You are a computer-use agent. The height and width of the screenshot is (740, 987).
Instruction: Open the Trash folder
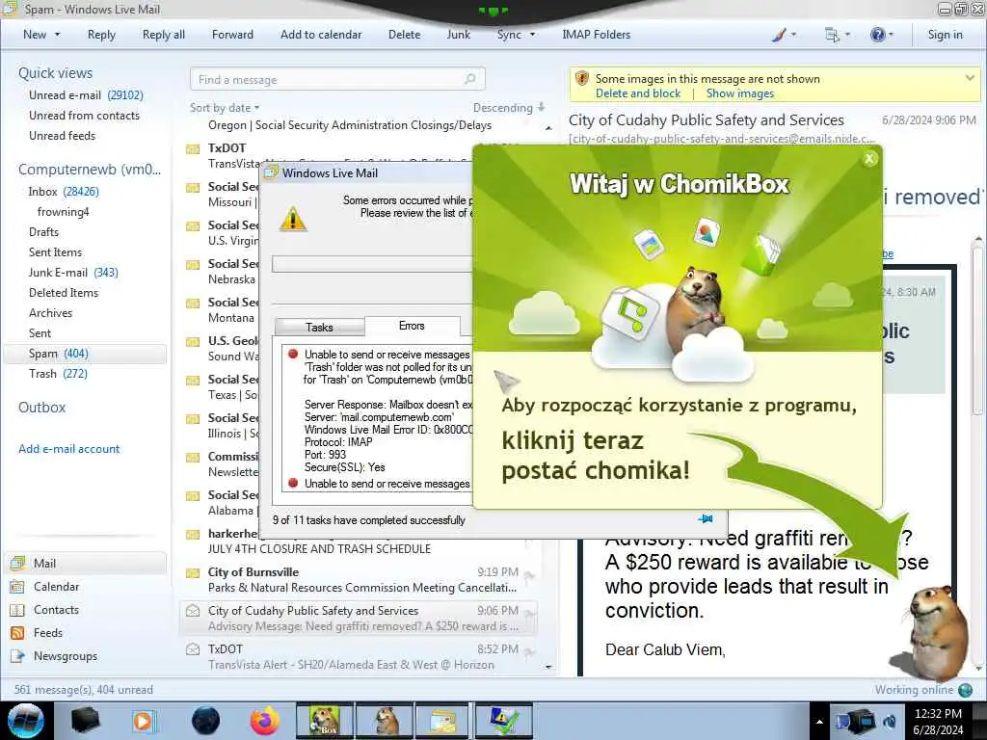tap(58, 374)
